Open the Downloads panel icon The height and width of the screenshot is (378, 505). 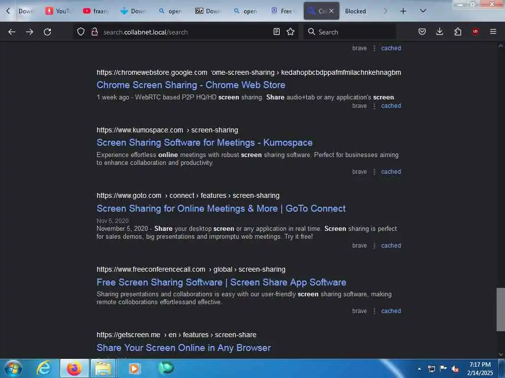pyautogui.click(x=439, y=32)
